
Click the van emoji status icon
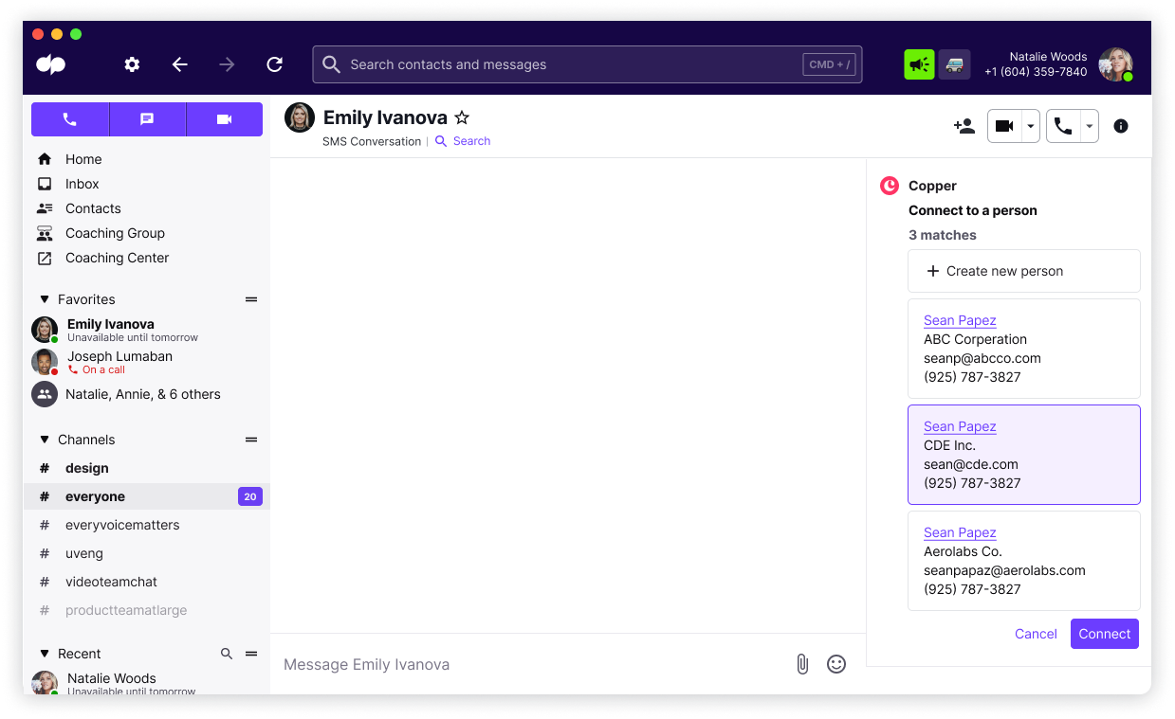[954, 63]
